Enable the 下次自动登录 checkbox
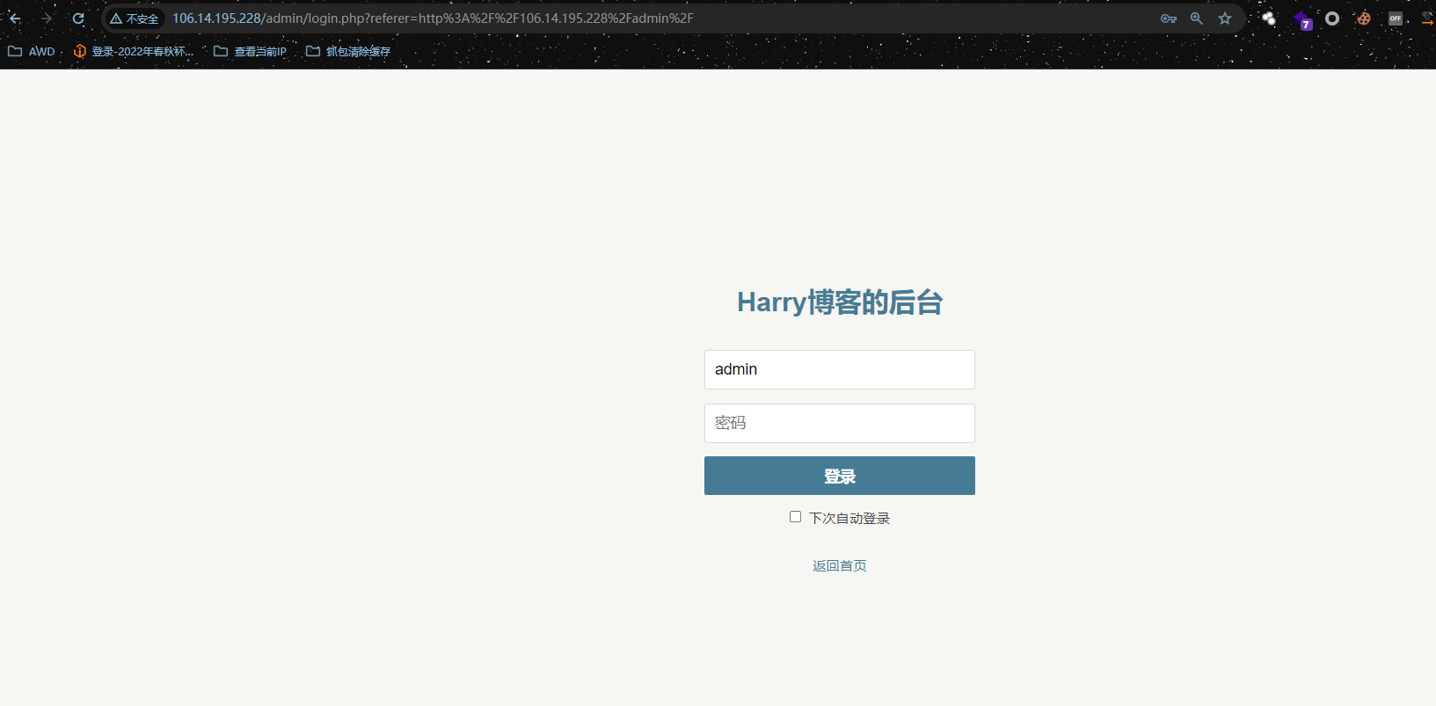 click(795, 517)
